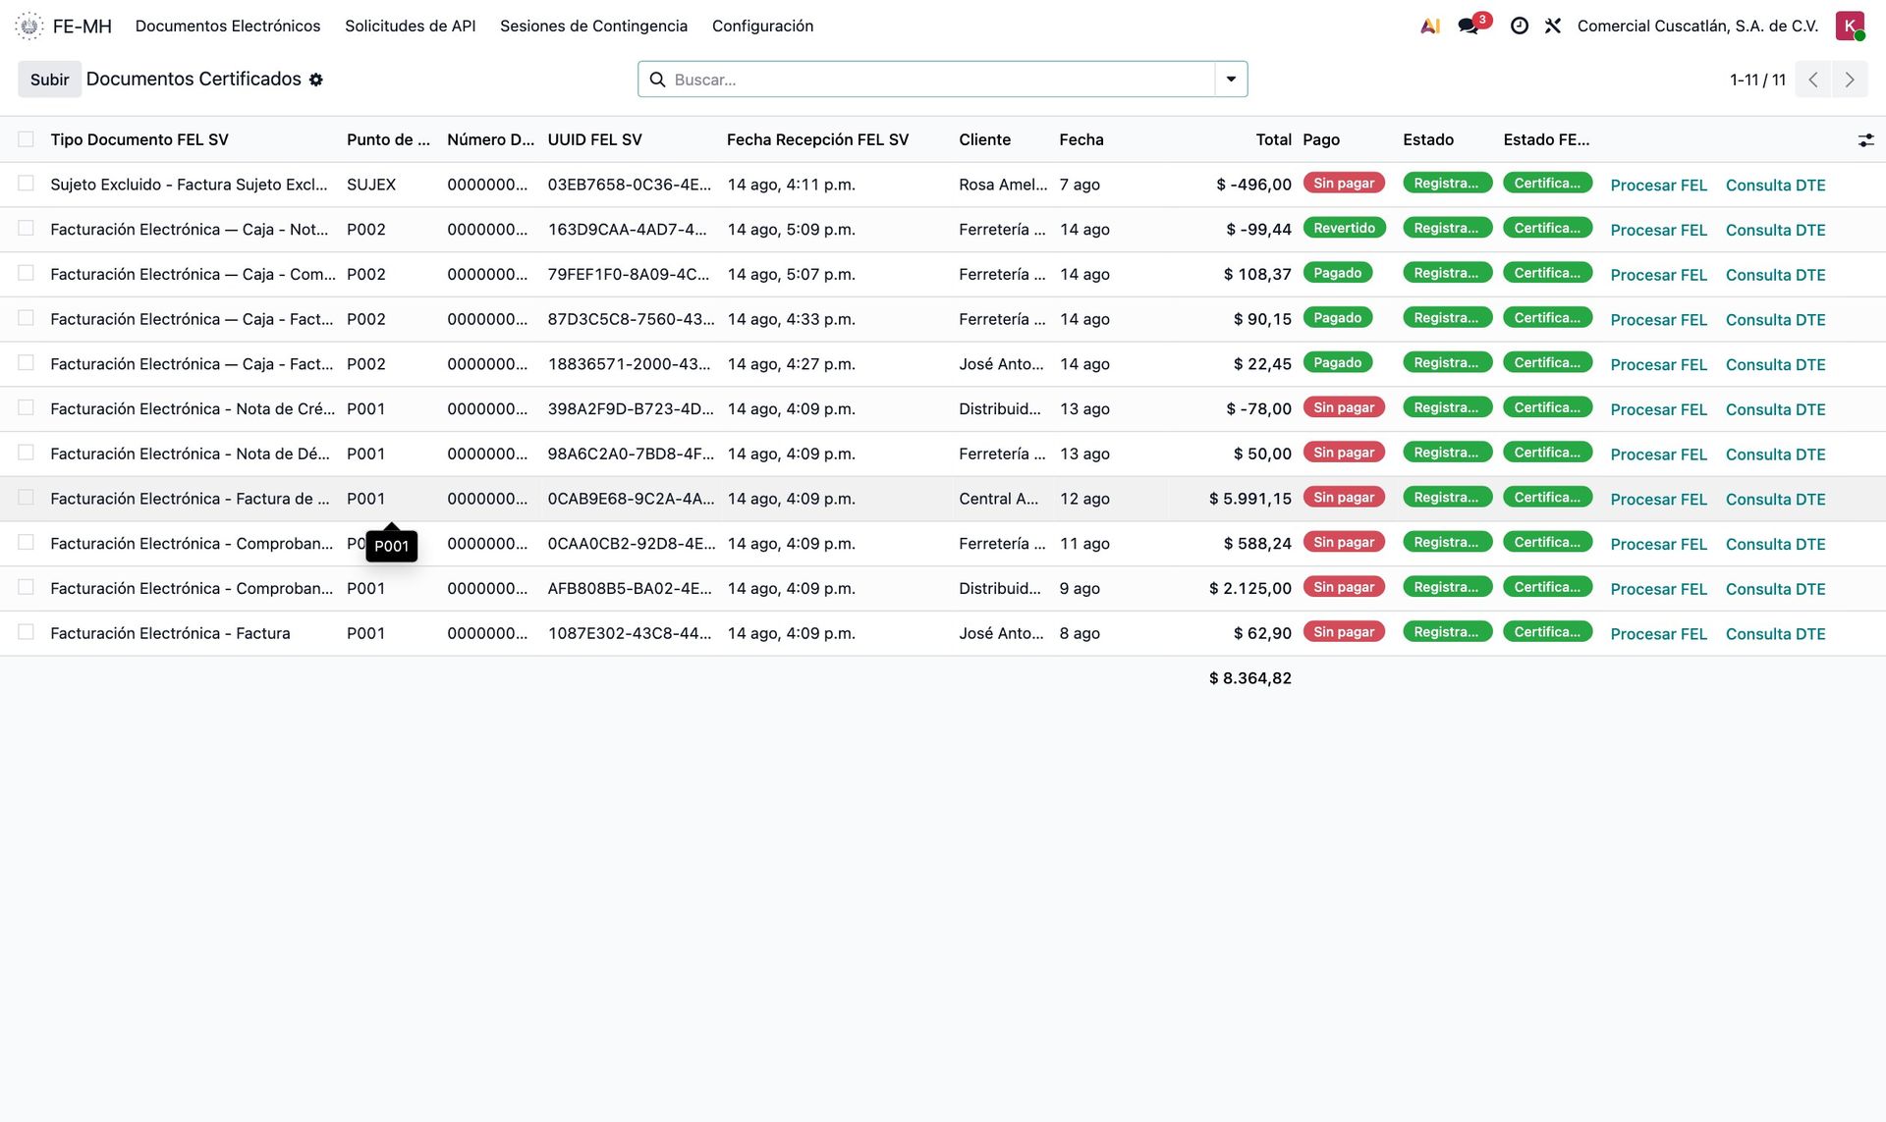Click the 1-11 / 11 pager counter
This screenshot has width=1886, height=1122.
click(1757, 80)
